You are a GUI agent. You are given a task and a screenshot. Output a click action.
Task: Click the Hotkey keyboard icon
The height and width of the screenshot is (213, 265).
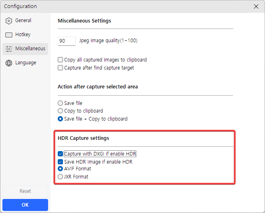(9, 35)
